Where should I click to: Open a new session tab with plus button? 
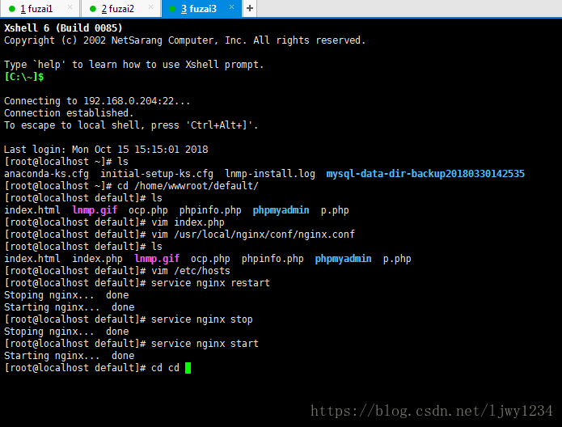[250, 8]
